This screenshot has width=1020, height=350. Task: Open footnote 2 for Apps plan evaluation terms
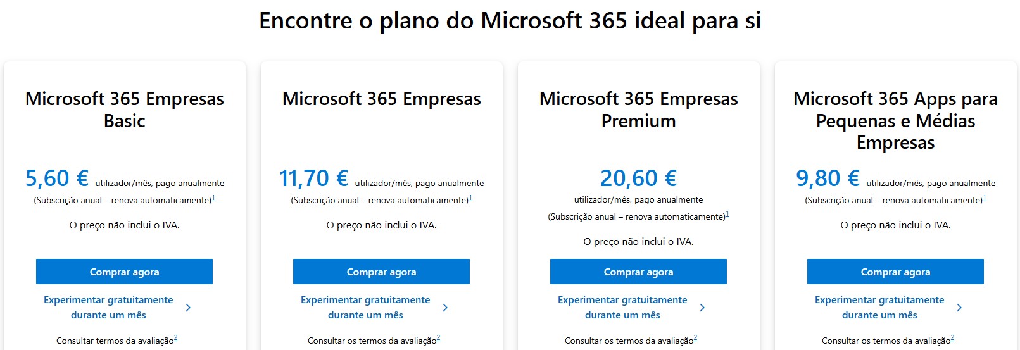click(x=952, y=338)
